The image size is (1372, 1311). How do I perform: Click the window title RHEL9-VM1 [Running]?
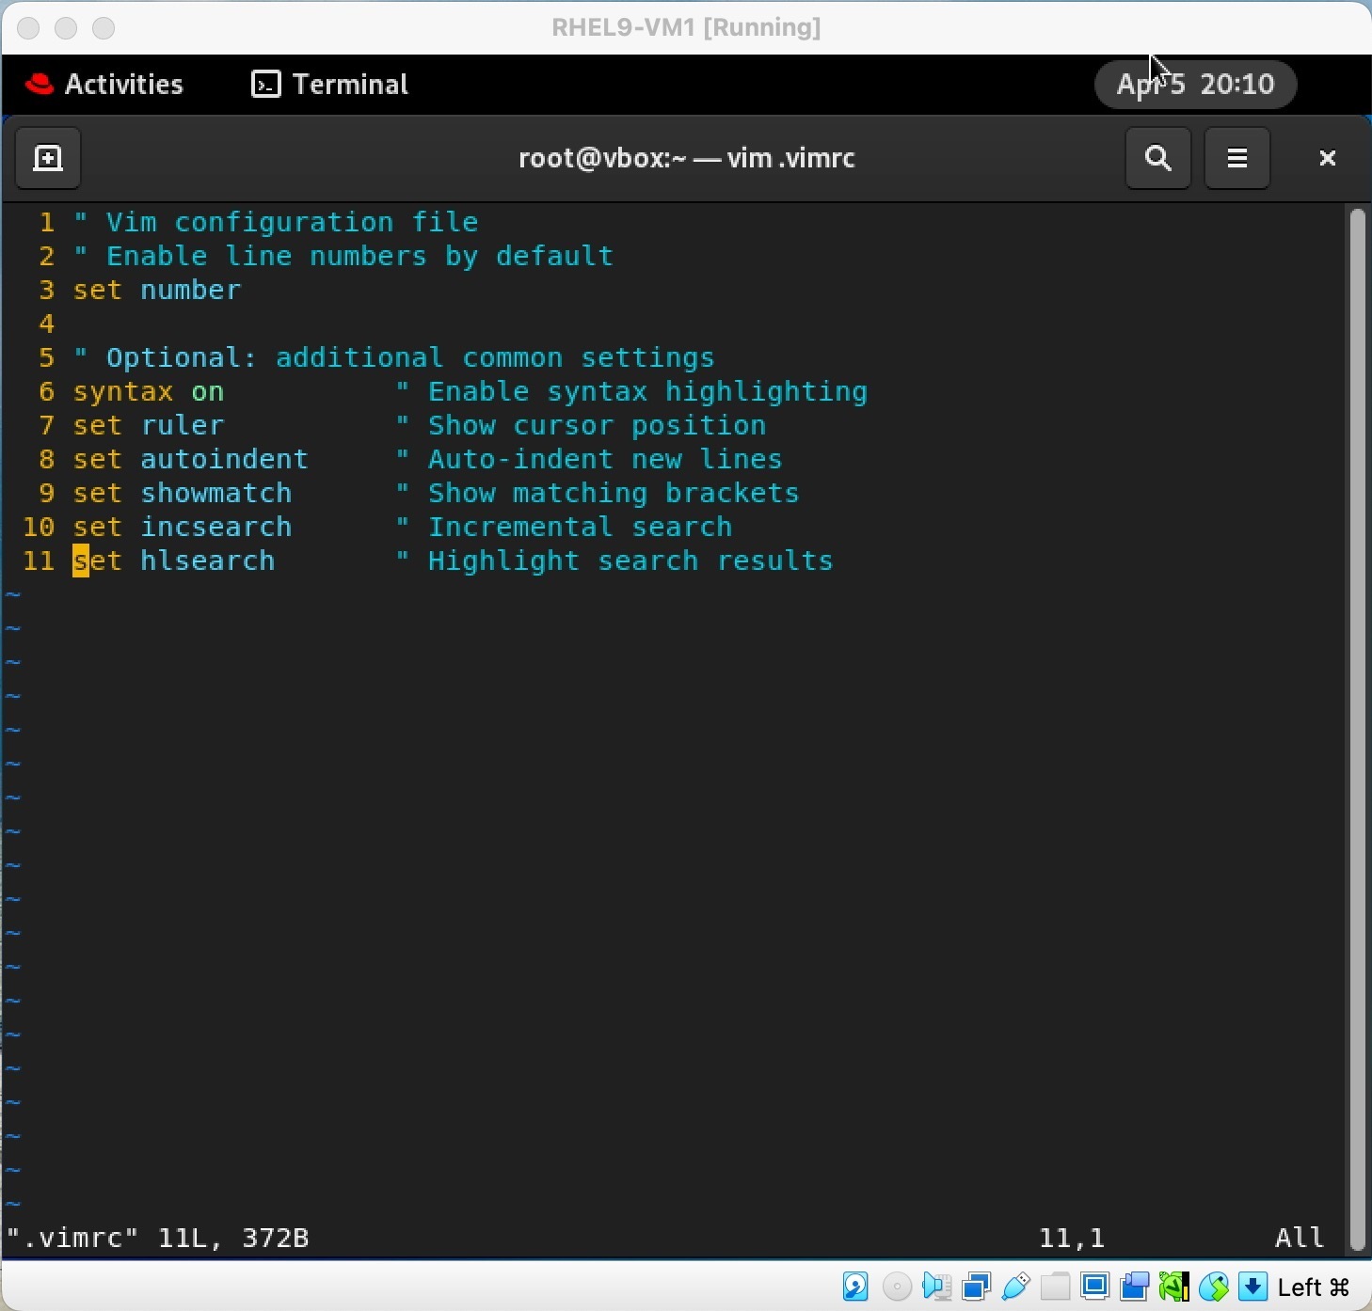point(686,27)
